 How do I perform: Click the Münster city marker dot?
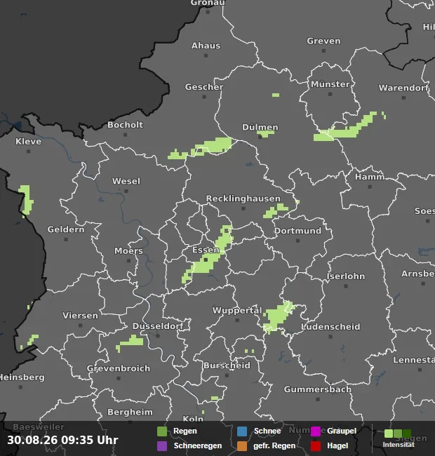pos(330,94)
